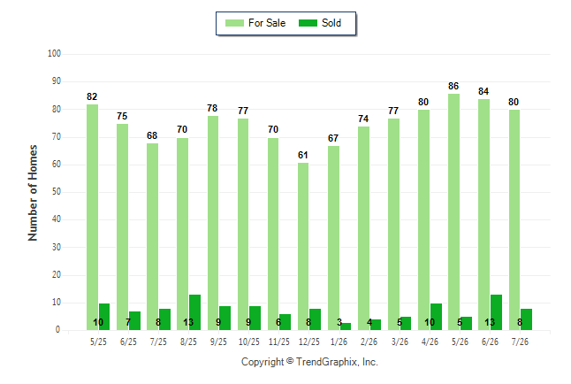Viewport: 571px width, 384px height.
Task: Click the 9/25 For Sale bar showing 78
Action: point(213,223)
